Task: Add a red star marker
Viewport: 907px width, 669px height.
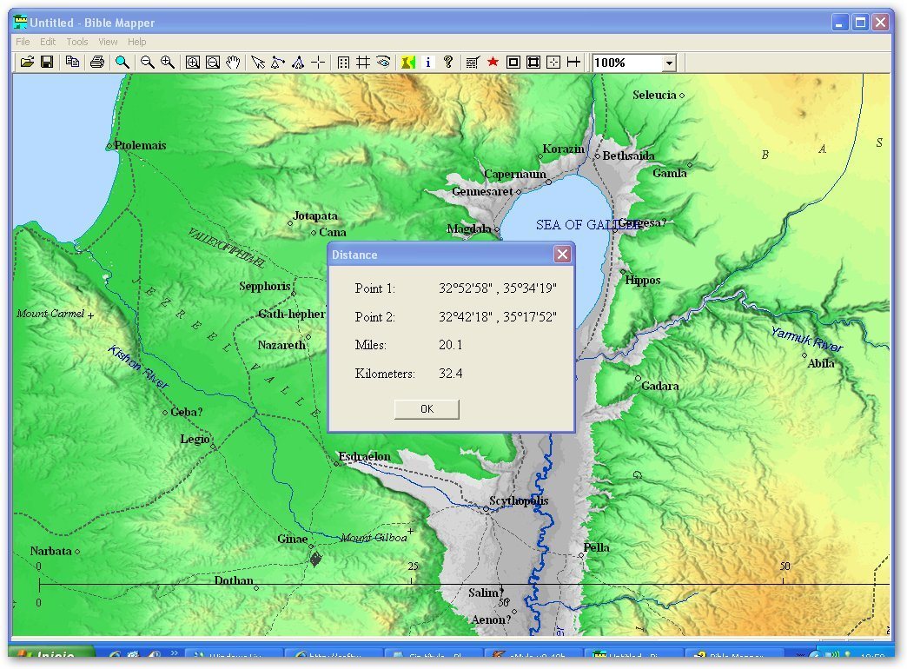Action: point(493,62)
